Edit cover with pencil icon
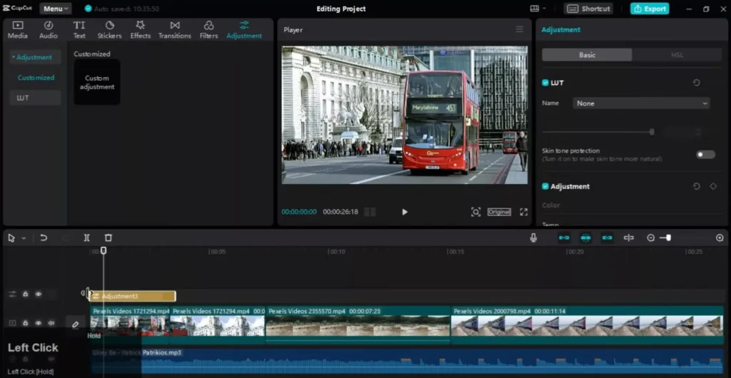Viewport: 731px width, 378px height. click(x=76, y=325)
